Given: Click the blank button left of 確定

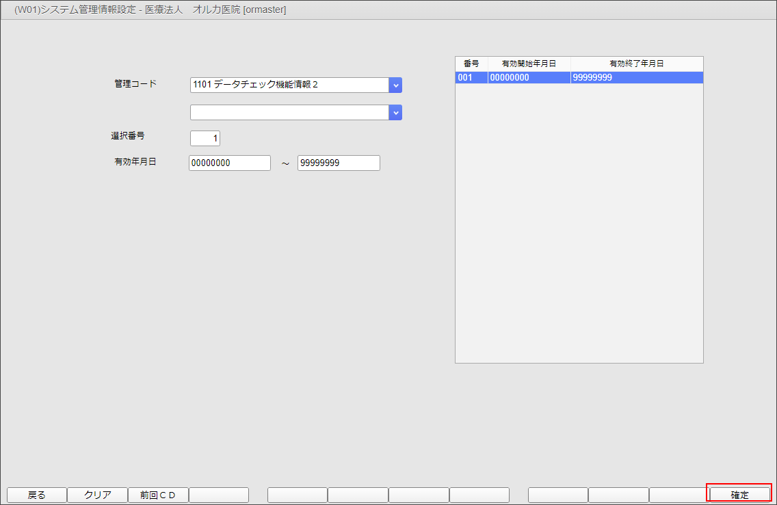Looking at the screenshot, I should coord(679,495).
